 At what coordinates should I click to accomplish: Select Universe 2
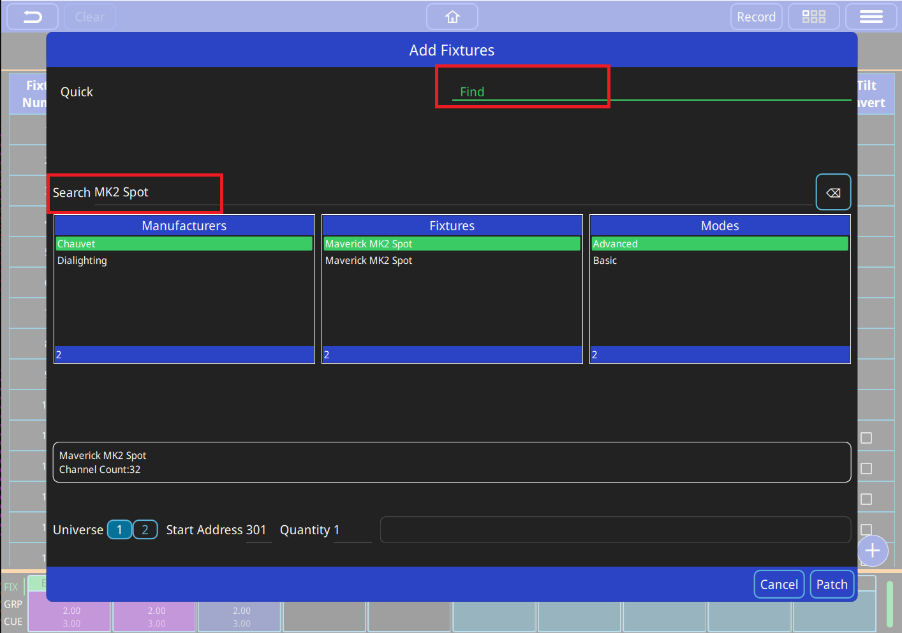[145, 530]
